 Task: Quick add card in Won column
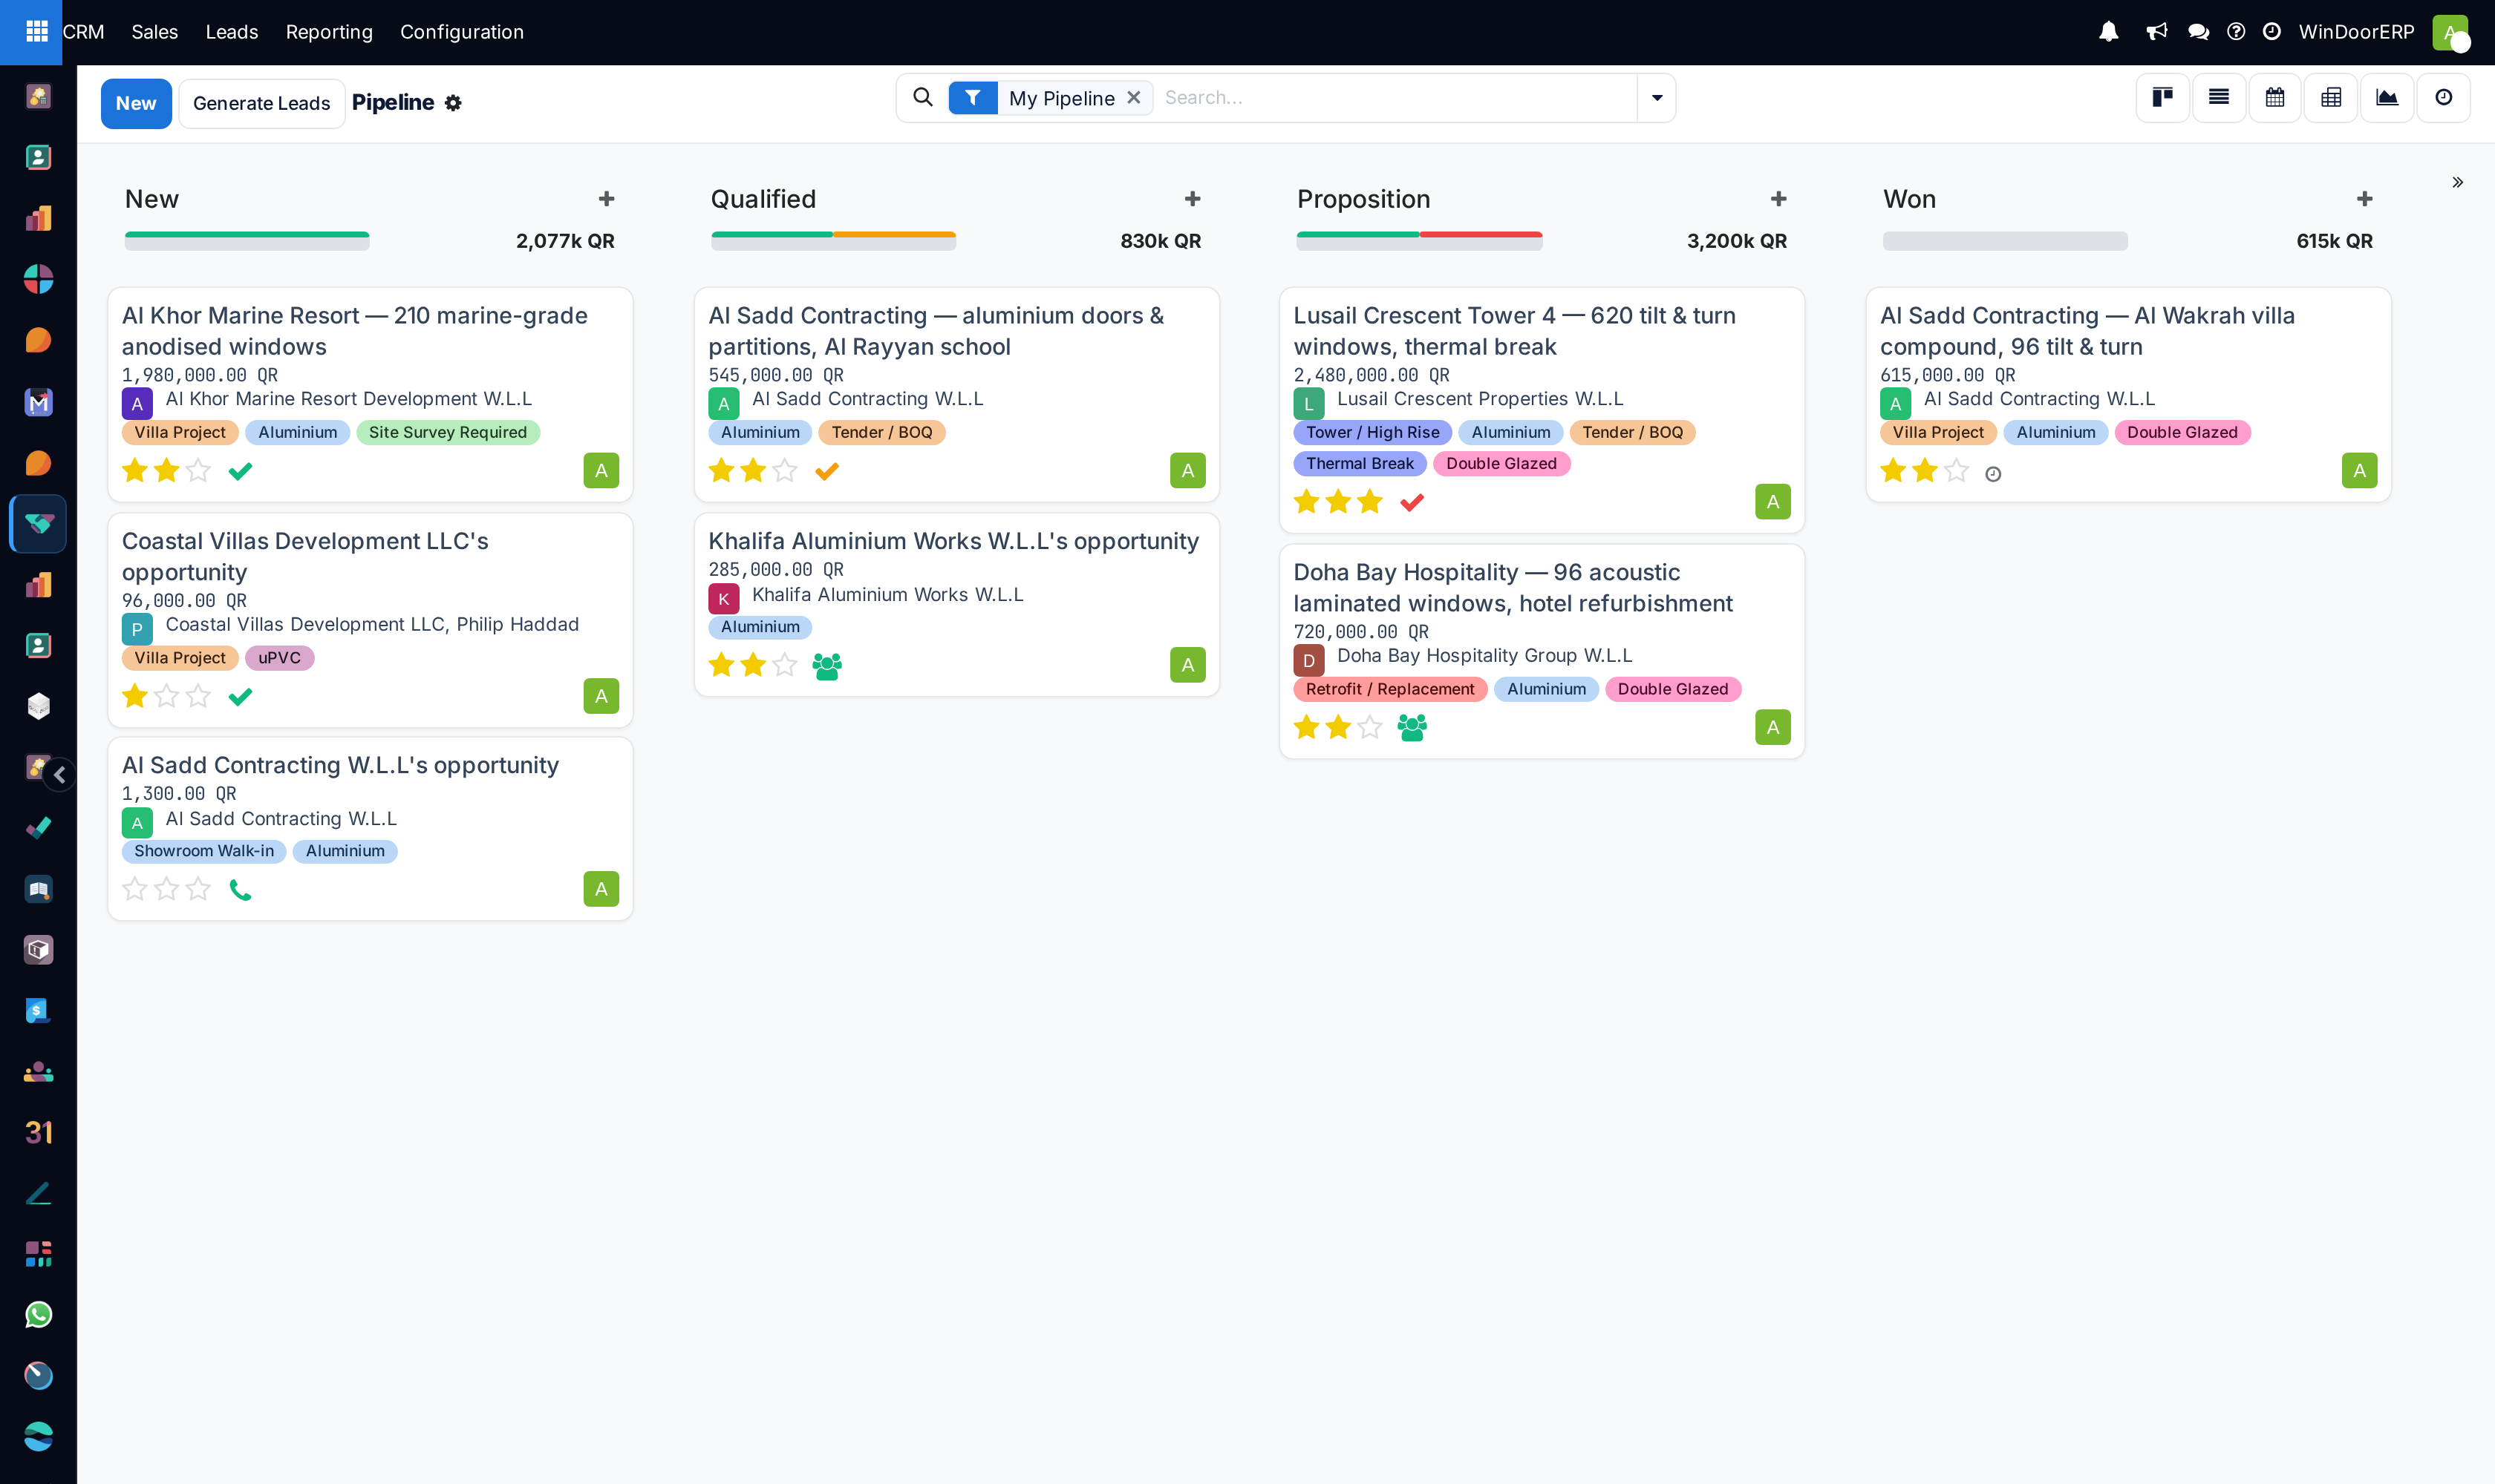point(2364,199)
